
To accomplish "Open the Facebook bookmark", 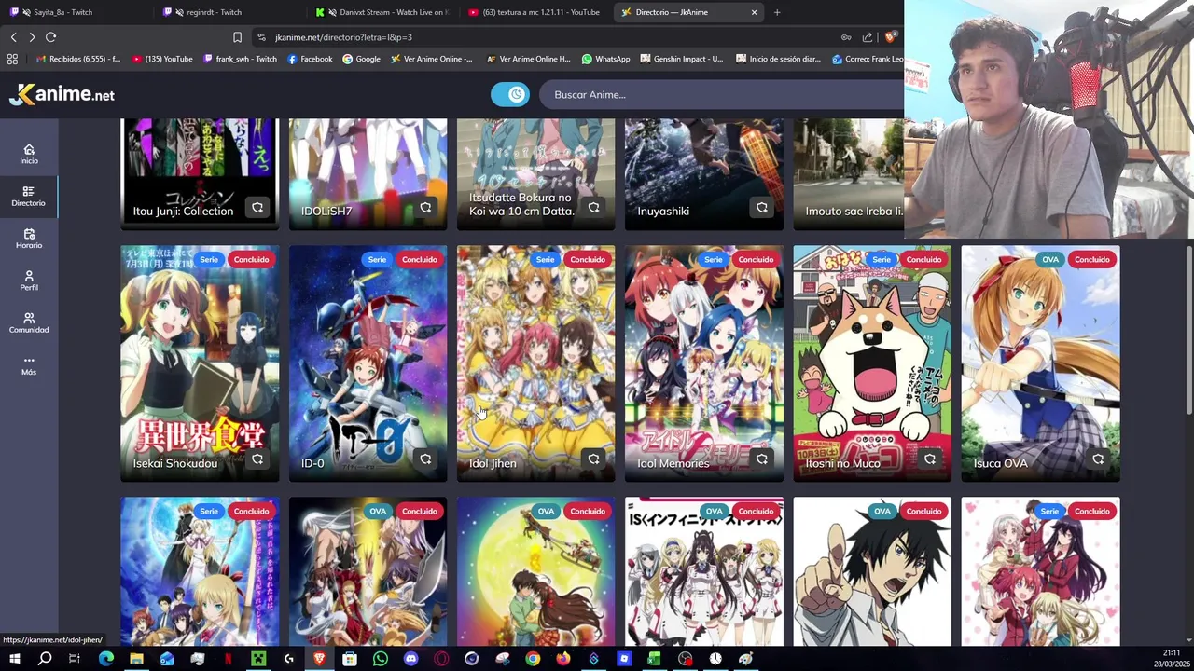I will coord(310,59).
